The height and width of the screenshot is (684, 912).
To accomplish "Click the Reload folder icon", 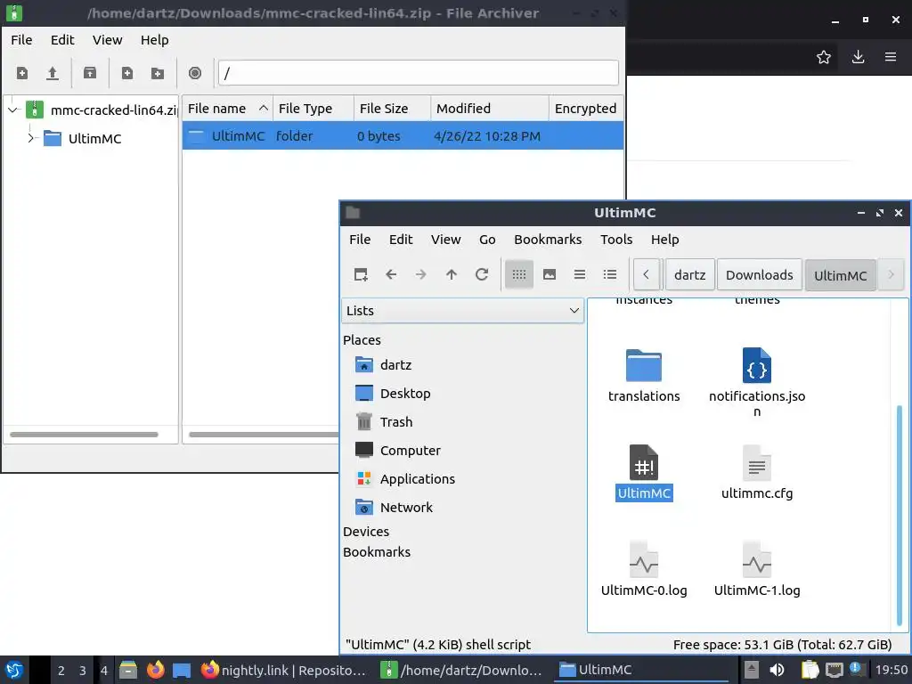I will pyautogui.click(x=482, y=274).
